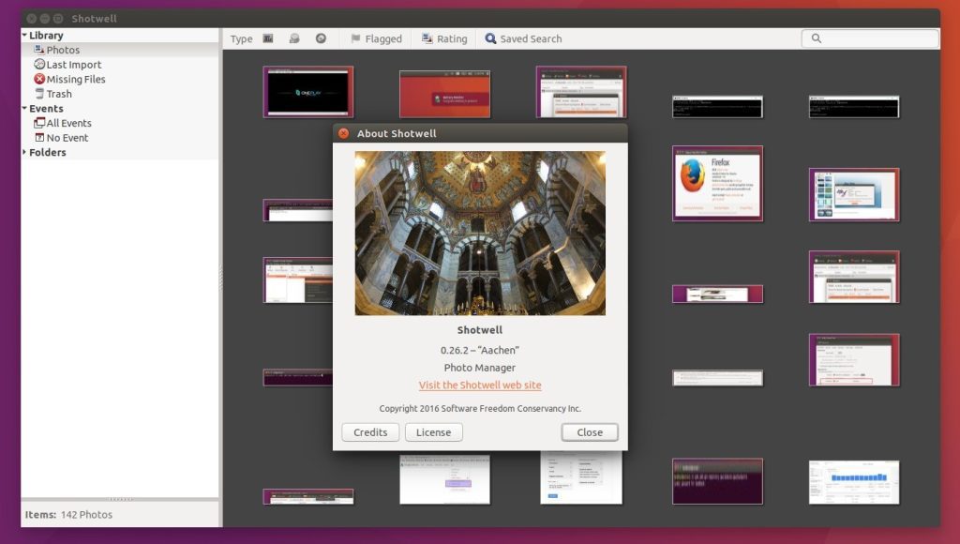Toggle the photos type filter icon
The image size is (960, 544).
point(268,38)
